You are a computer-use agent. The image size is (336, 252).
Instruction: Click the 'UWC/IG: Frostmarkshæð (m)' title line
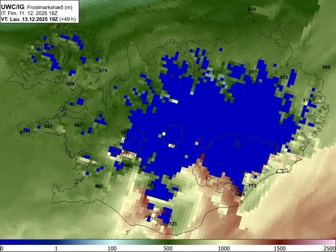pyautogui.click(x=37, y=7)
